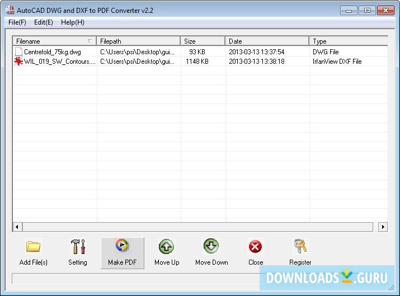400x296 pixels.
Task: Open the Help(H) menu
Action: point(73,22)
